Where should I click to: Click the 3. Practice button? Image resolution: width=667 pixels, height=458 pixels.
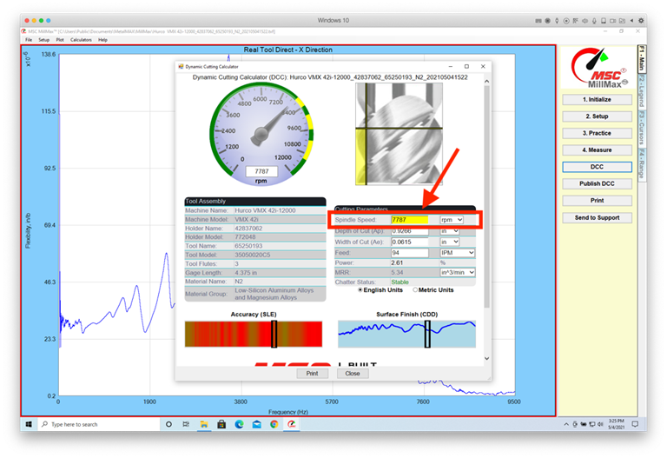[597, 133]
